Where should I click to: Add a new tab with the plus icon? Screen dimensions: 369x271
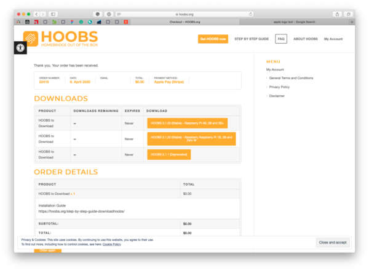[352, 22]
